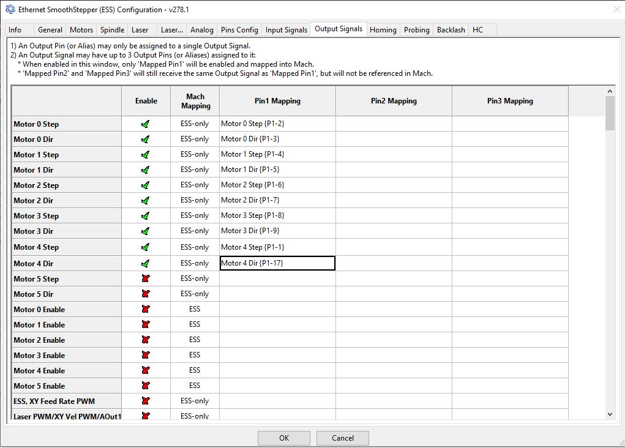
Task: Toggle the Motor 0 Step enable checkmark
Action: pos(146,124)
